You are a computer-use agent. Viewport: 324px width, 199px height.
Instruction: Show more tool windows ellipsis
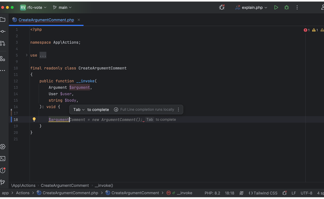(3, 70)
